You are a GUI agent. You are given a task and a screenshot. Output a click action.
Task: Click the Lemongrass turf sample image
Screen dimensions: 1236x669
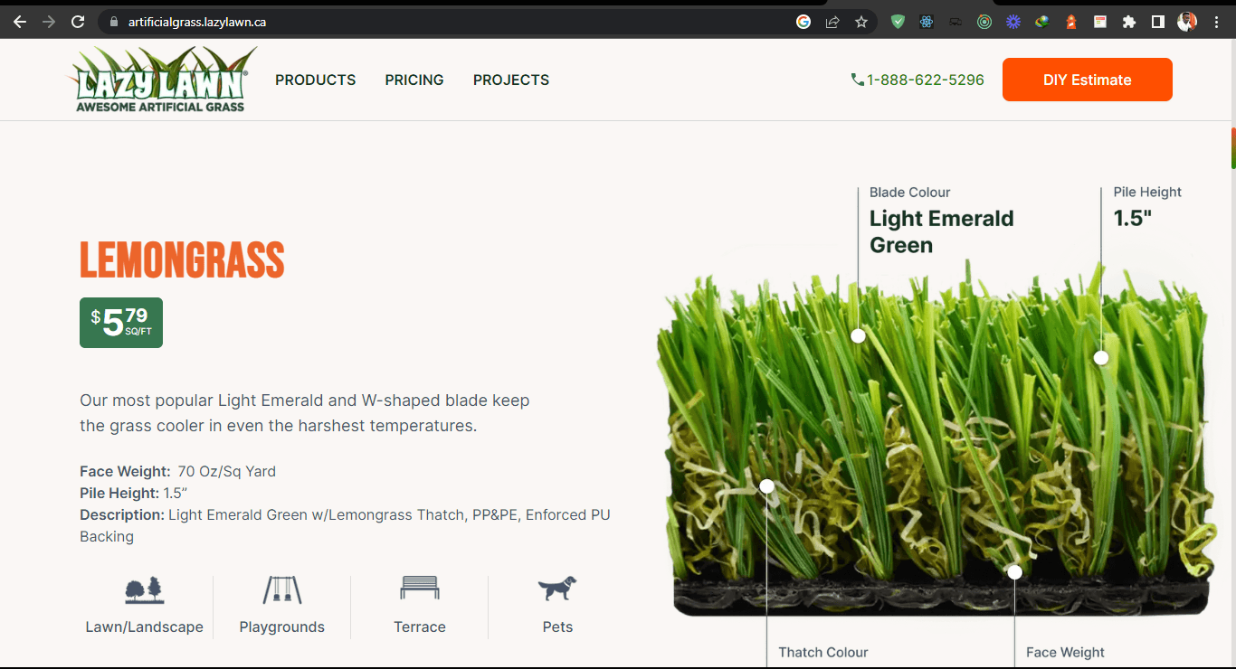click(x=936, y=438)
